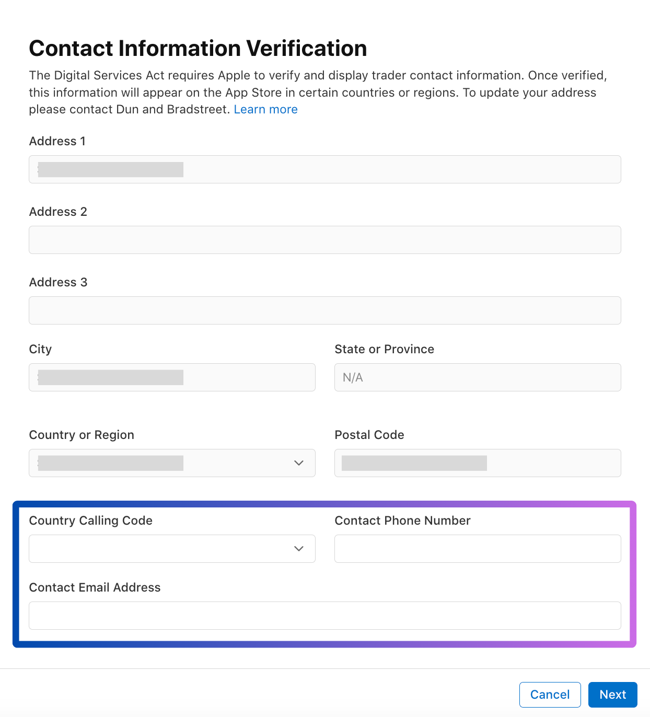Click the Country Calling Code chevron arrow
The height and width of the screenshot is (717, 650).
click(299, 549)
